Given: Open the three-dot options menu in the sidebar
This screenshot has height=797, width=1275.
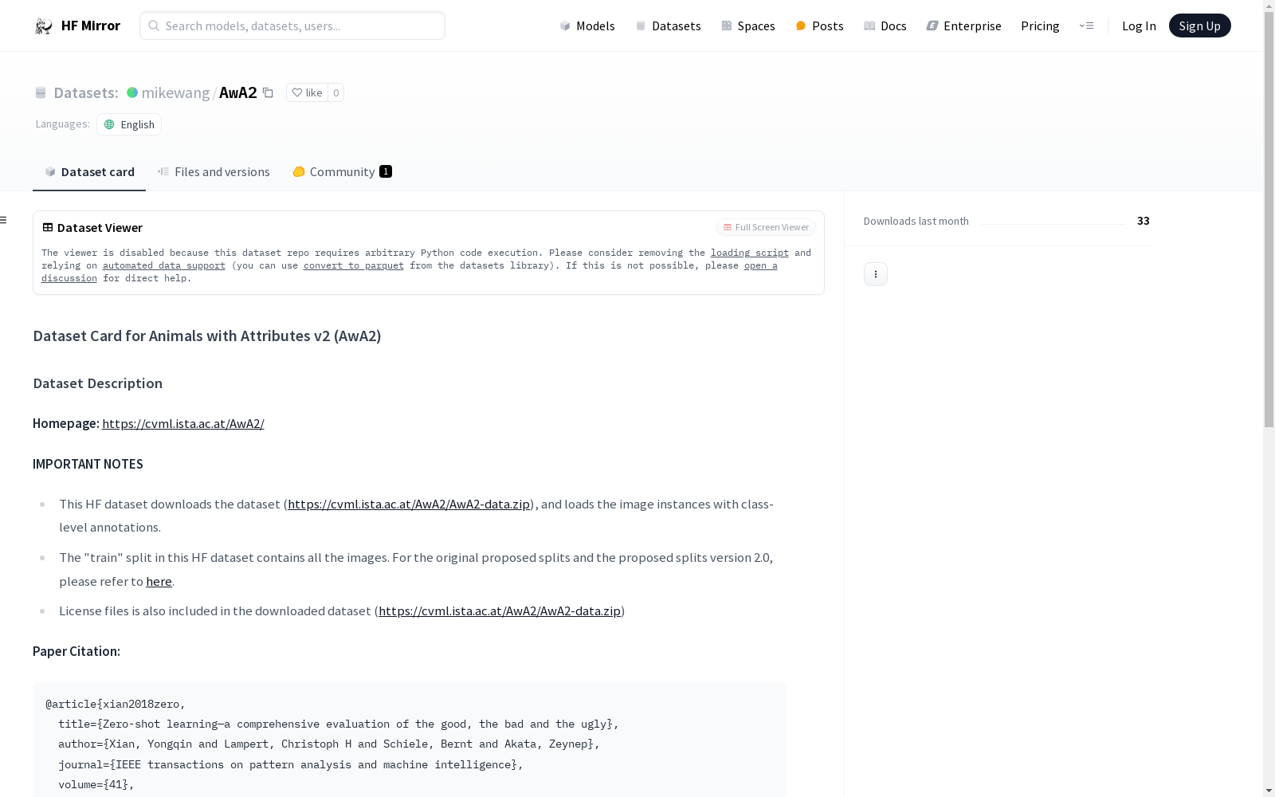Looking at the screenshot, I should point(876,274).
